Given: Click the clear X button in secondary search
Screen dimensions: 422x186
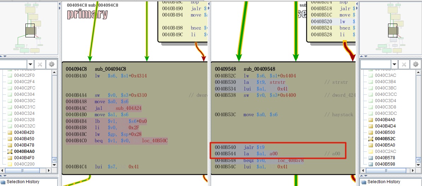Looking at the screenshot, I should pyautogui.click(x=404, y=64).
